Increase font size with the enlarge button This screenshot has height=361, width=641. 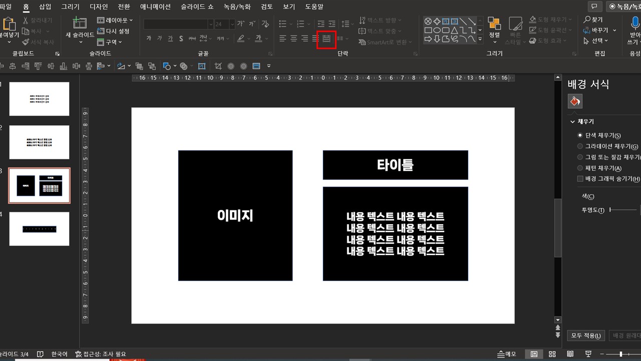click(x=241, y=24)
